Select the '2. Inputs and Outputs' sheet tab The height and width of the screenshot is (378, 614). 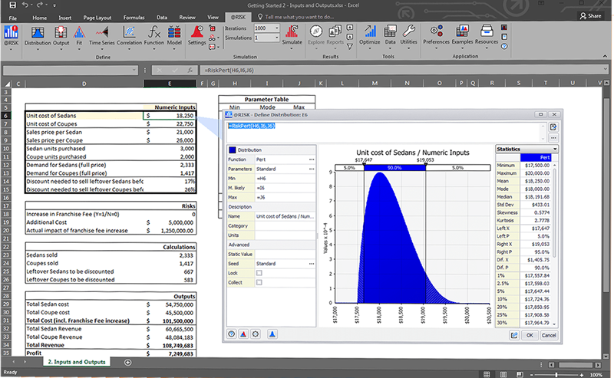(77, 362)
